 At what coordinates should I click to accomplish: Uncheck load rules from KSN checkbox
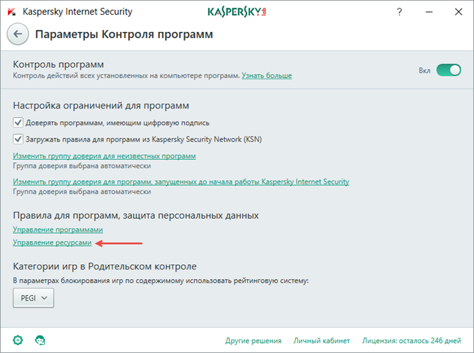point(18,139)
